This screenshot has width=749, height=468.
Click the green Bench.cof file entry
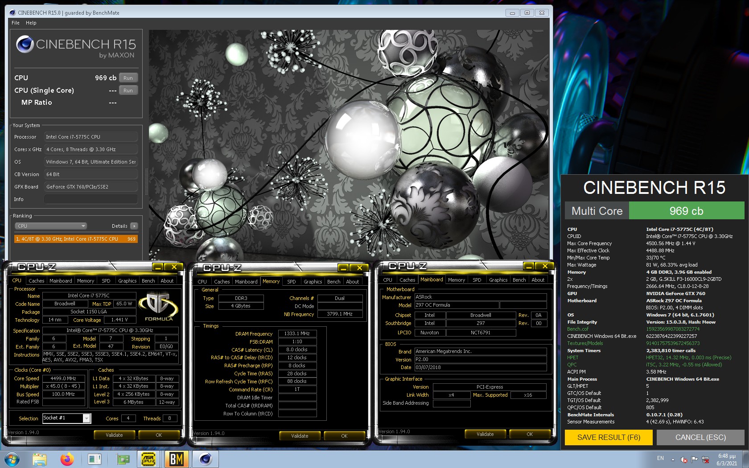tap(578, 329)
